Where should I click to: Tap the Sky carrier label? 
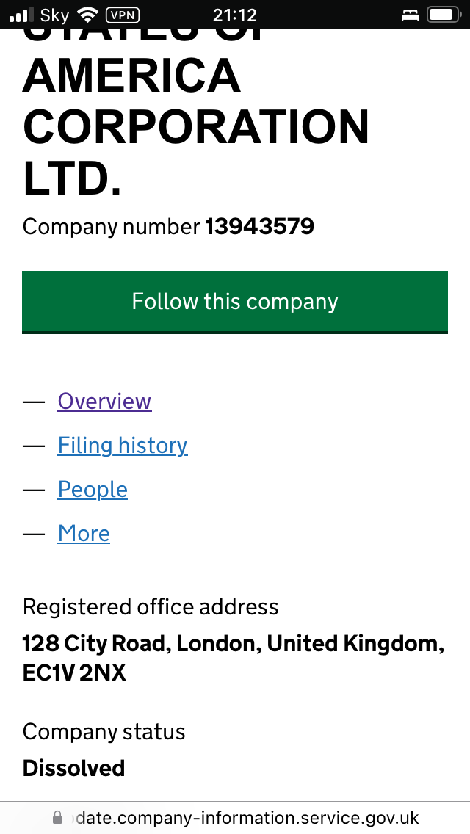pos(55,15)
